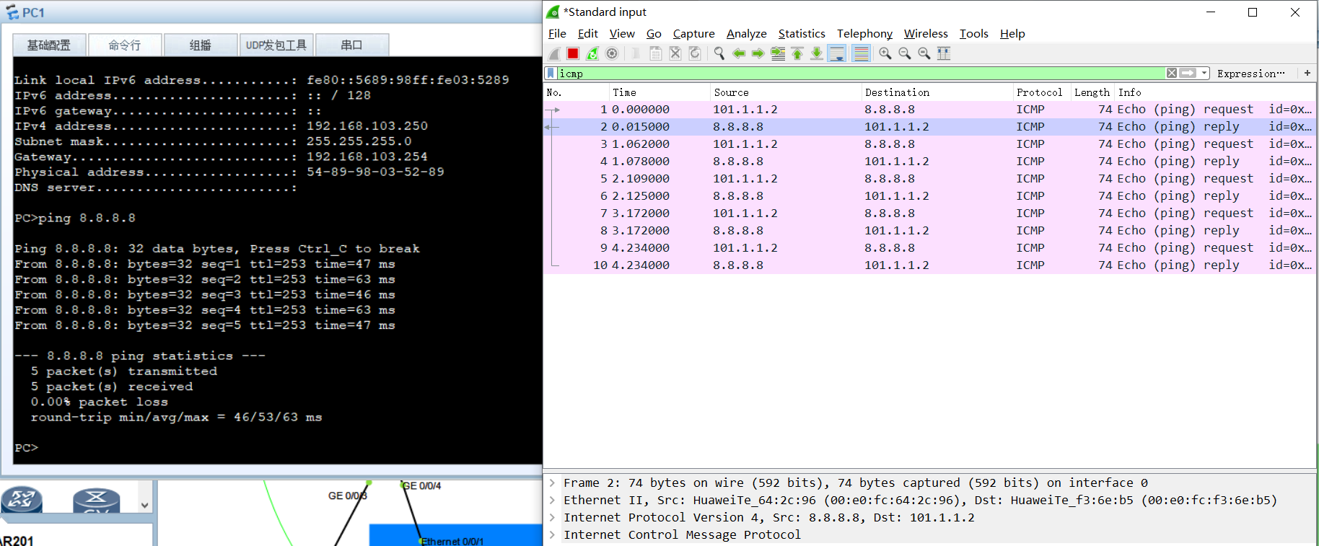Maximize the Wireshark Standard input window

(x=1253, y=12)
